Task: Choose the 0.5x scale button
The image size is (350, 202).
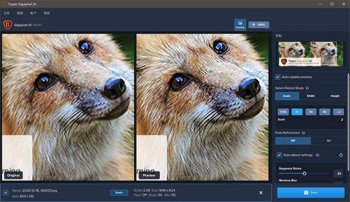Action: coord(283,112)
